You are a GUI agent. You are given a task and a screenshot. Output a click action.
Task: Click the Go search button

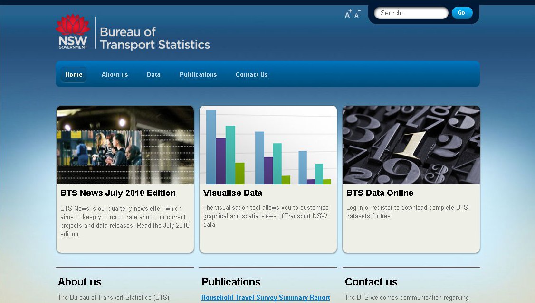click(461, 13)
